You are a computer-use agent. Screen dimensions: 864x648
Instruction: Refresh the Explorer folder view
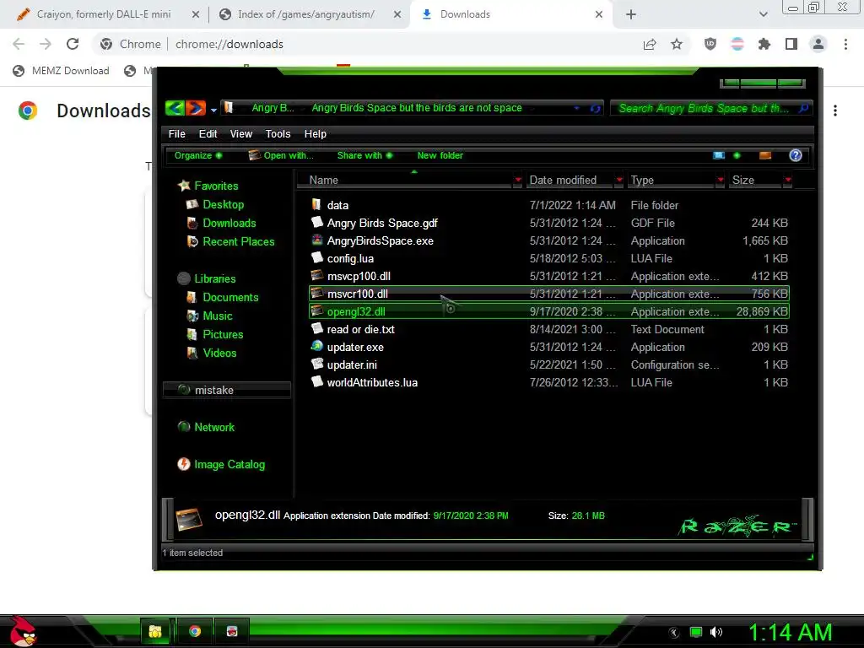595,108
